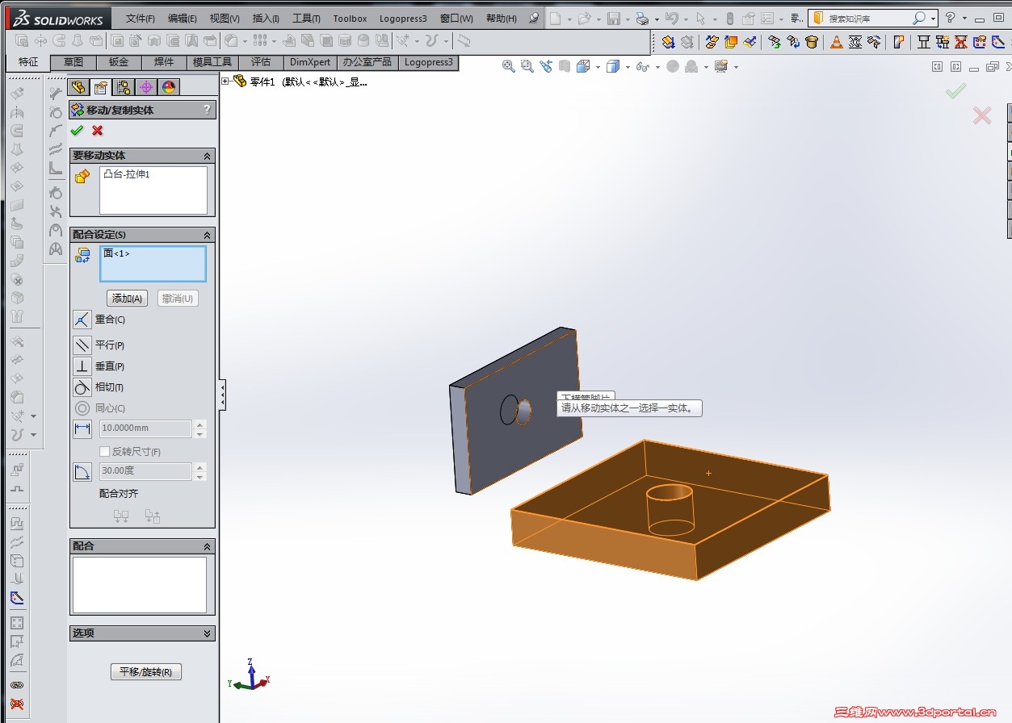1012x723 pixels.
Task: Click Section View icon in view toolbar
Action: 565,66
